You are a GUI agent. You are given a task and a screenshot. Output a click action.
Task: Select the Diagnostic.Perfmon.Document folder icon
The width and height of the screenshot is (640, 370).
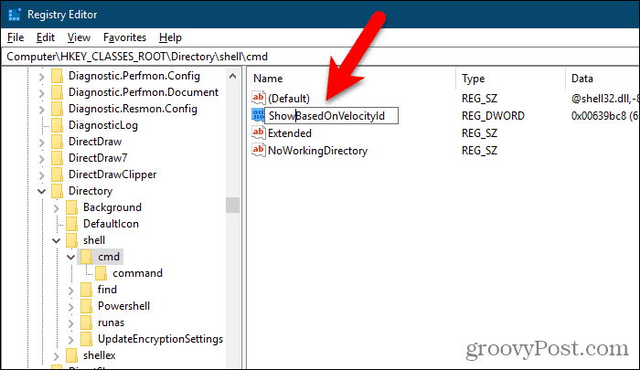(x=57, y=92)
